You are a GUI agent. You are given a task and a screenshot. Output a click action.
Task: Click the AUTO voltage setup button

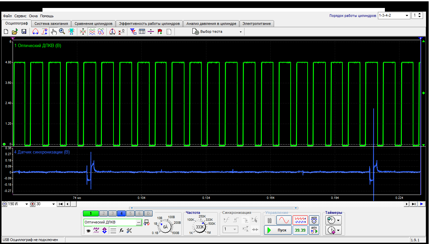[x=314, y=220]
